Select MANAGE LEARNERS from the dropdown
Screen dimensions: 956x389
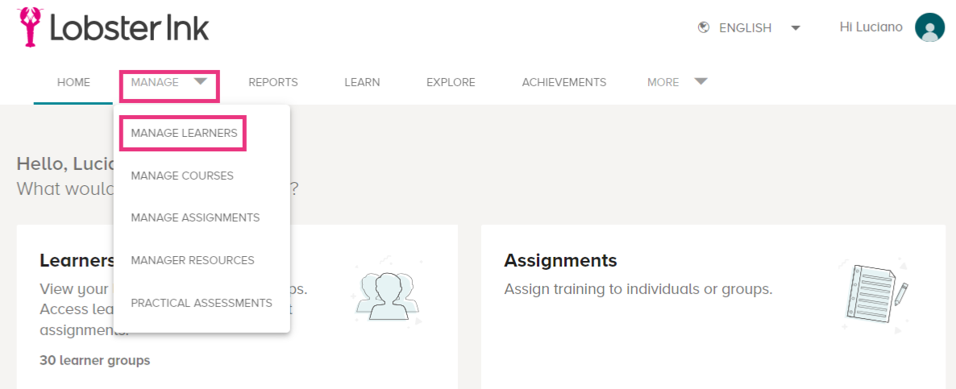[x=184, y=134]
